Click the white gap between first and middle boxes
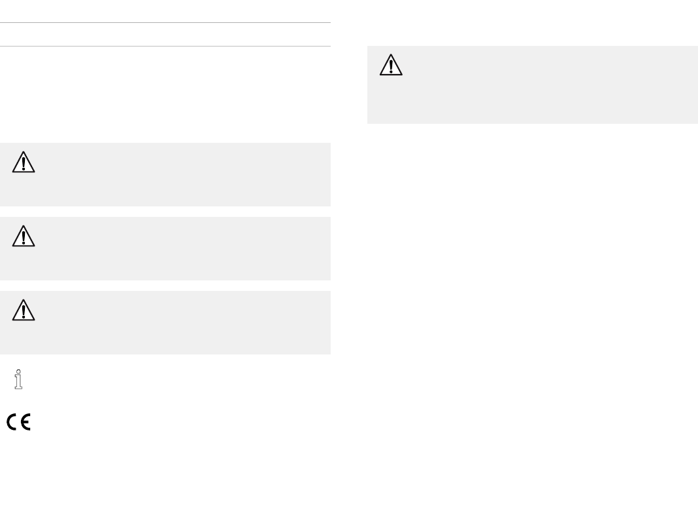Screen dimensions: 698x513 pyautogui.click(x=165, y=212)
